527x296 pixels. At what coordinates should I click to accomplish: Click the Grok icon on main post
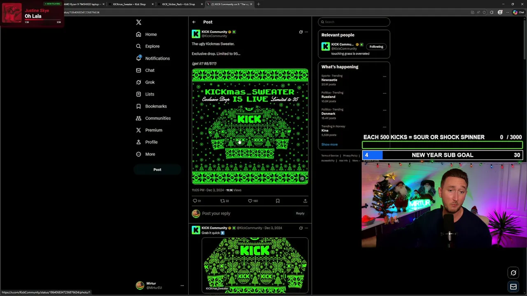(301, 32)
